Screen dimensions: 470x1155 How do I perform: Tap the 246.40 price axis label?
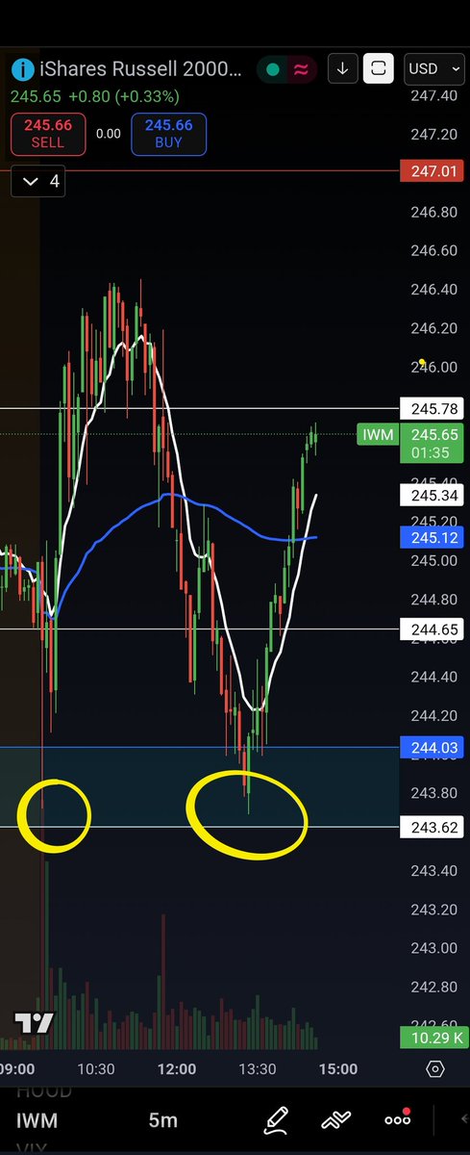(433, 289)
